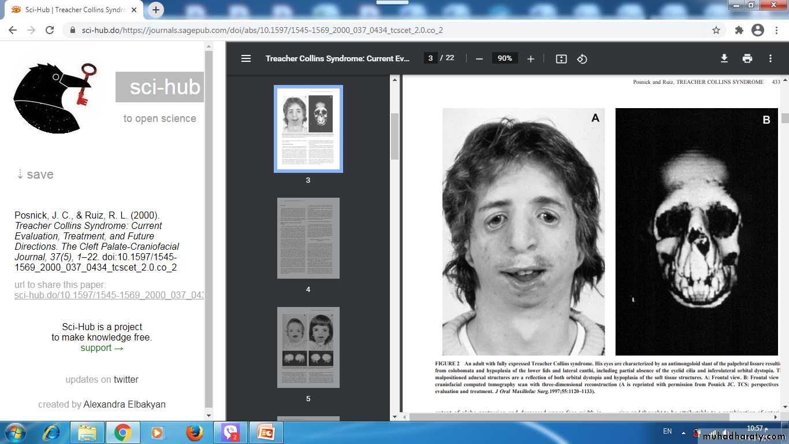The image size is (789, 444).
Task: Click the fit to page icon
Action: click(x=561, y=58)
